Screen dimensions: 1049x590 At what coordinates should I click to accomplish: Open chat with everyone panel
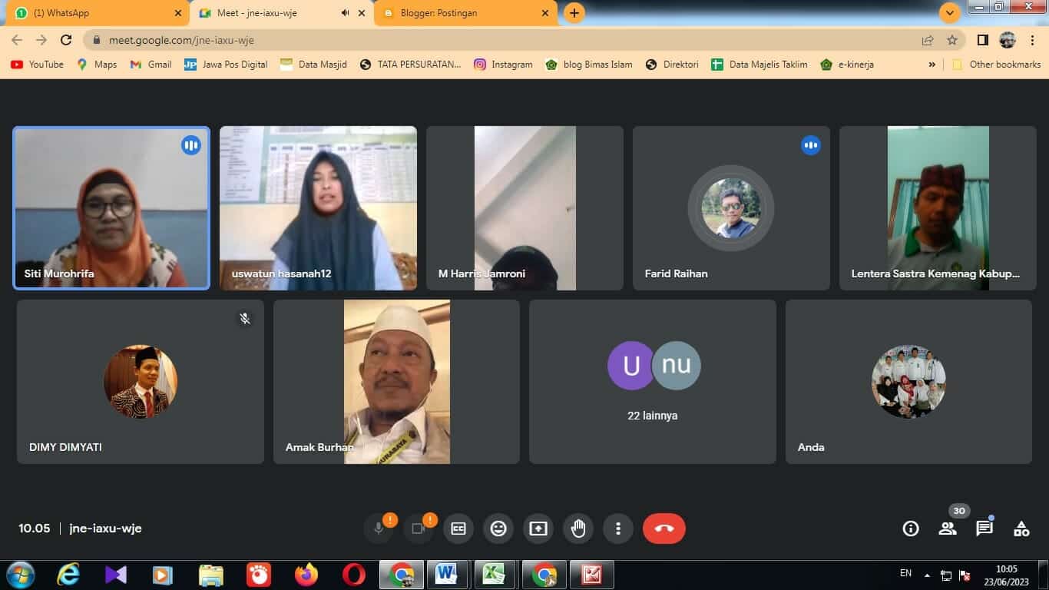coord(984,529)
